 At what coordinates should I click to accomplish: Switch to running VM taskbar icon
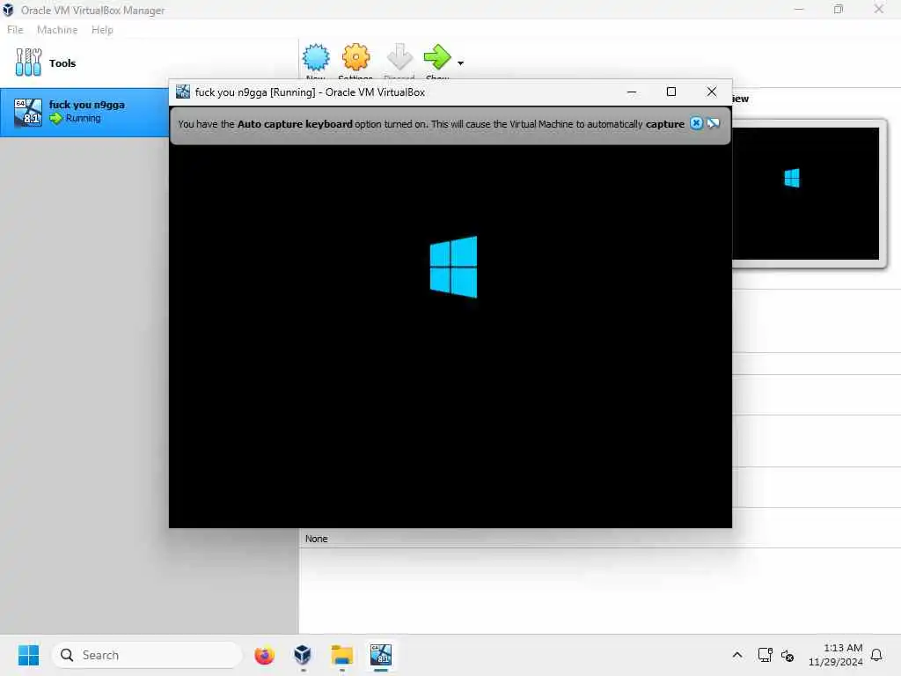(380, 655)
